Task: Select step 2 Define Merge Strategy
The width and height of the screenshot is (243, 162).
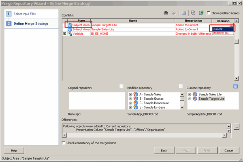Action: coord(31,24)
